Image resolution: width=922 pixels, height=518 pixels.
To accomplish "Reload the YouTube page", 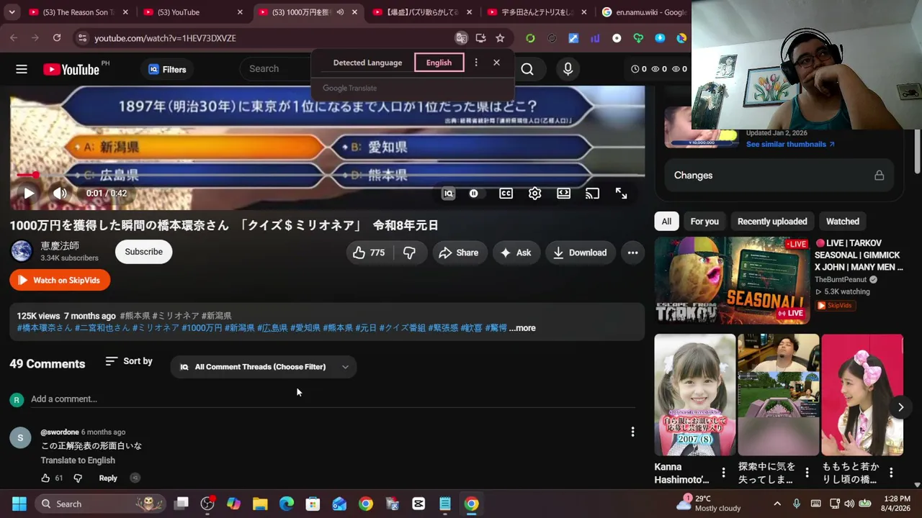I will tap(57, 38).
